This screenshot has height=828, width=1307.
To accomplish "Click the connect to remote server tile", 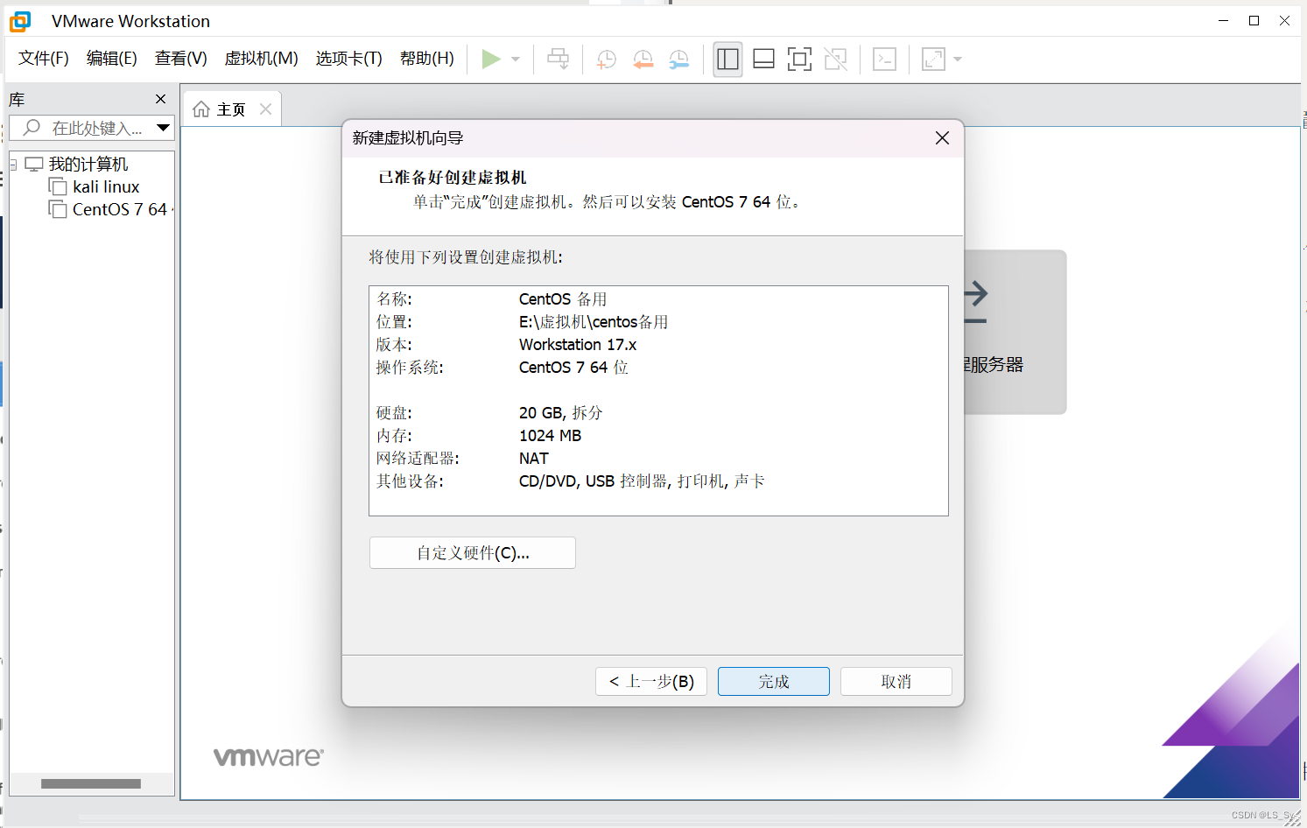I will [x=1015, y=332].
